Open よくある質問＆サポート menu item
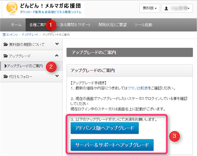197x156 pixels. (x=73, y=25)
